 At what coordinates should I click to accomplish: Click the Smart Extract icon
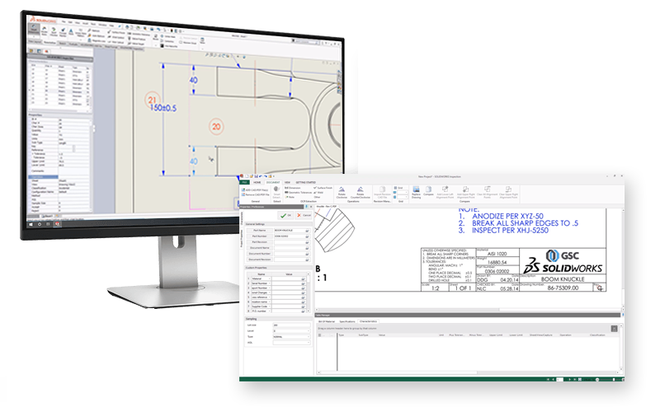click(x=277, y=193)
